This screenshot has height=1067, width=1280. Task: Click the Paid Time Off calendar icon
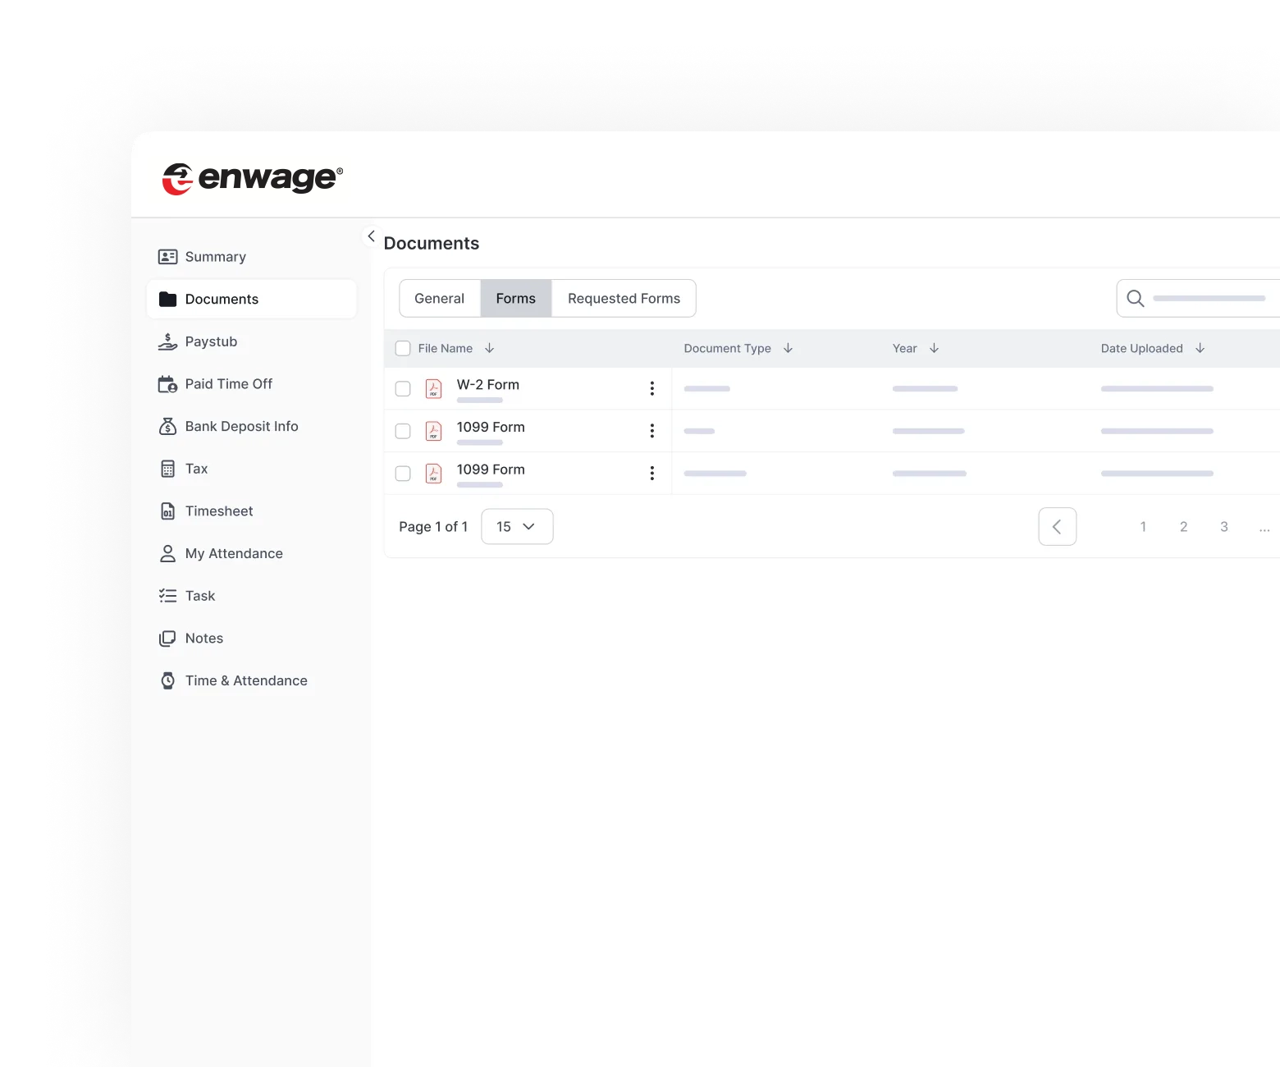[x=167, y=383]
